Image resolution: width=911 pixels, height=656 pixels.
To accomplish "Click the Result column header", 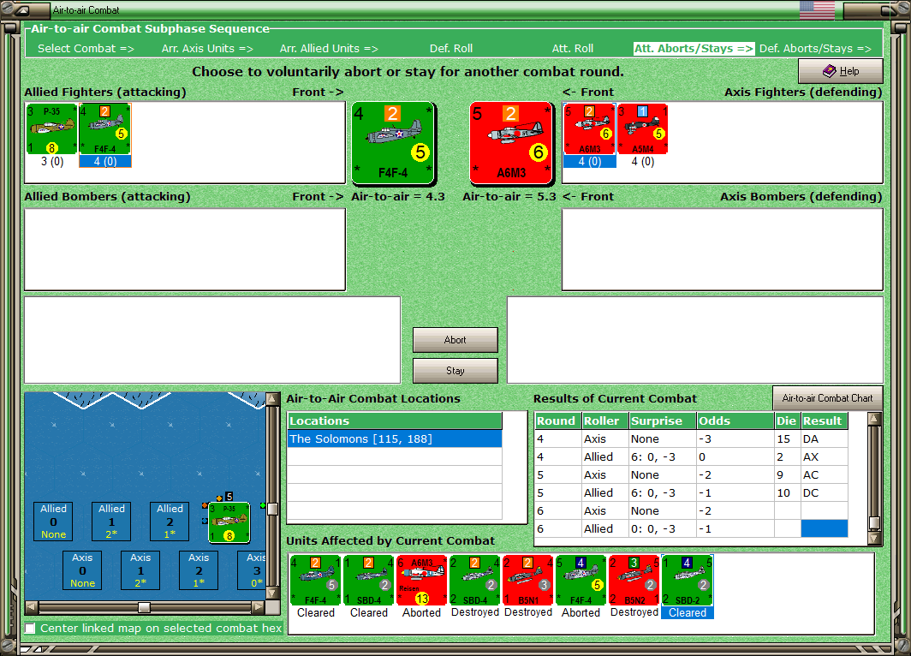I will pyautogui.click(x=825, y=420).
